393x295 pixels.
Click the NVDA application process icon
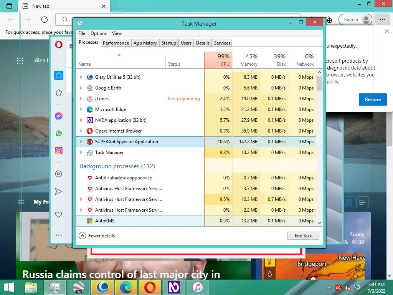click(90, 120)
